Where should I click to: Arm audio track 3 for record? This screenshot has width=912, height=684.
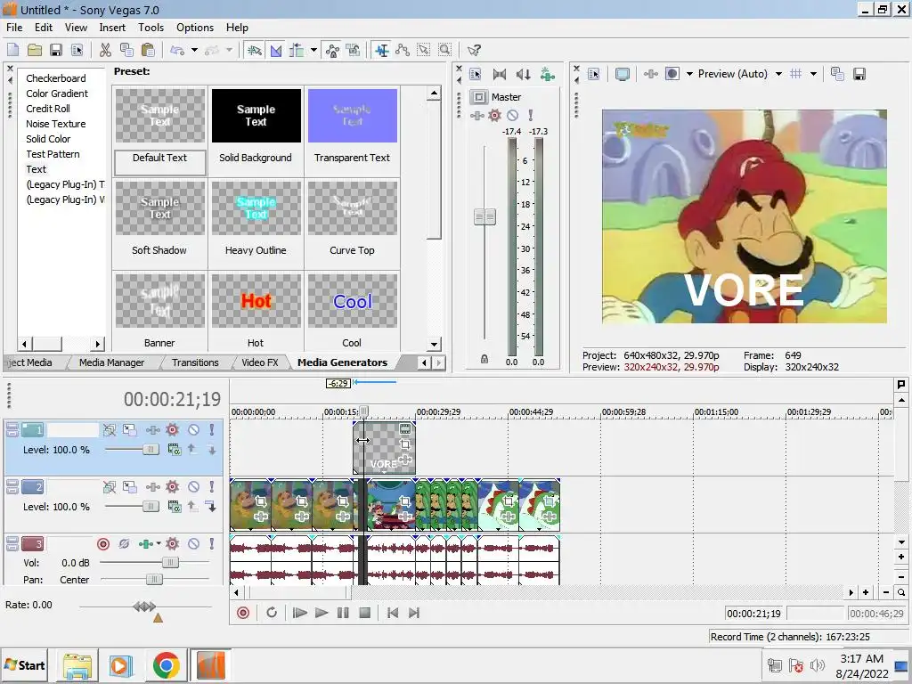103,544
